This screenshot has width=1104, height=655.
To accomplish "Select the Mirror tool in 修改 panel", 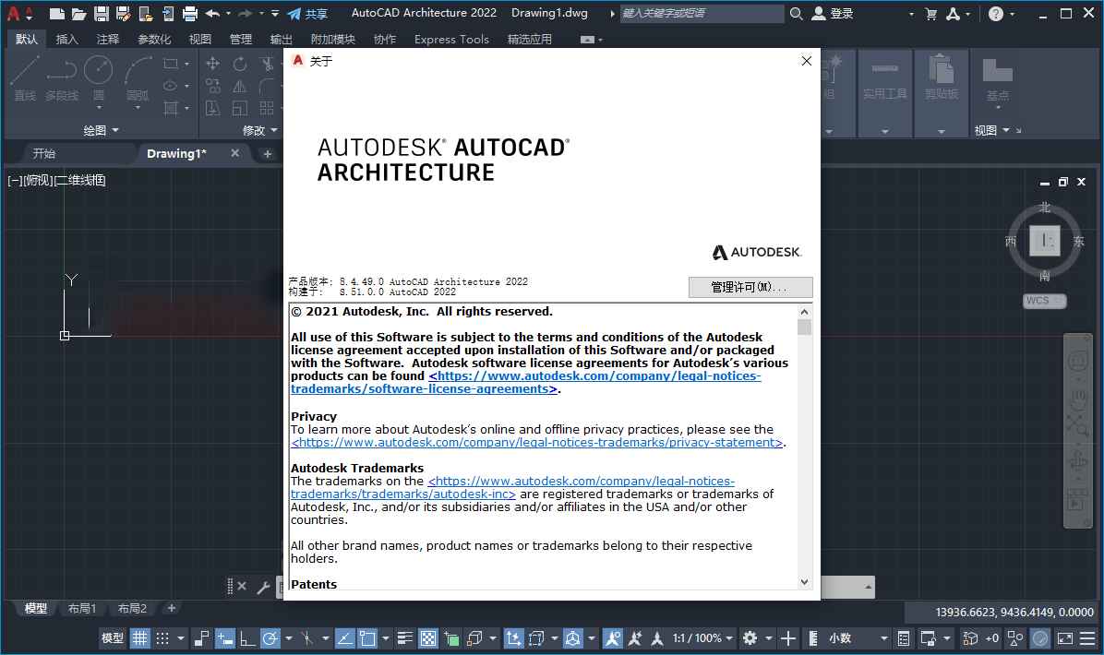I will click(x=240, y=86).
